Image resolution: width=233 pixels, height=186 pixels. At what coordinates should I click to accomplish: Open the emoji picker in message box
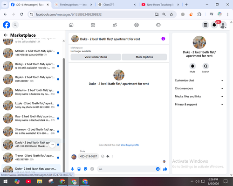tap(158, 169)
